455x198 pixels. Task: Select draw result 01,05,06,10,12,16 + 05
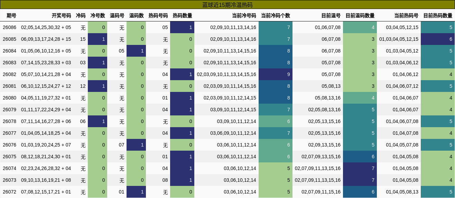click(x=46, y=51)
